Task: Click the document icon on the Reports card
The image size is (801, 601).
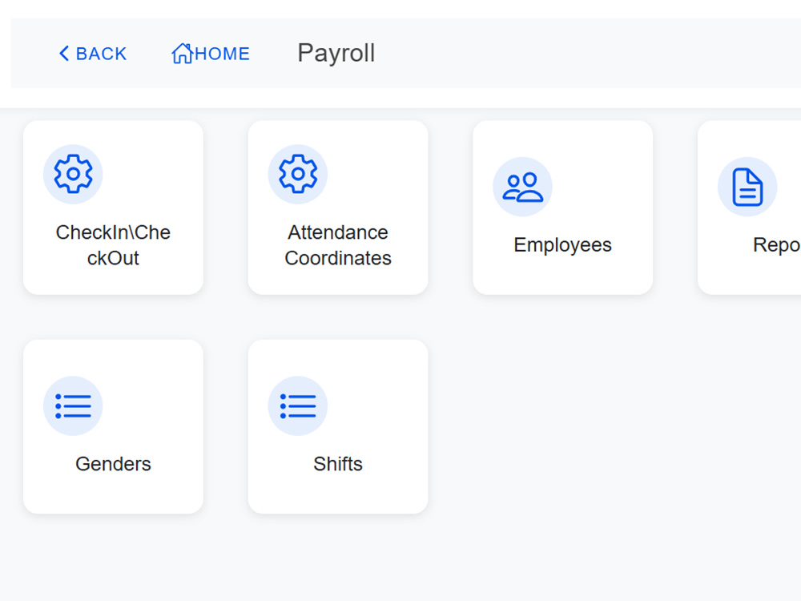Action: tap(747, 187)
